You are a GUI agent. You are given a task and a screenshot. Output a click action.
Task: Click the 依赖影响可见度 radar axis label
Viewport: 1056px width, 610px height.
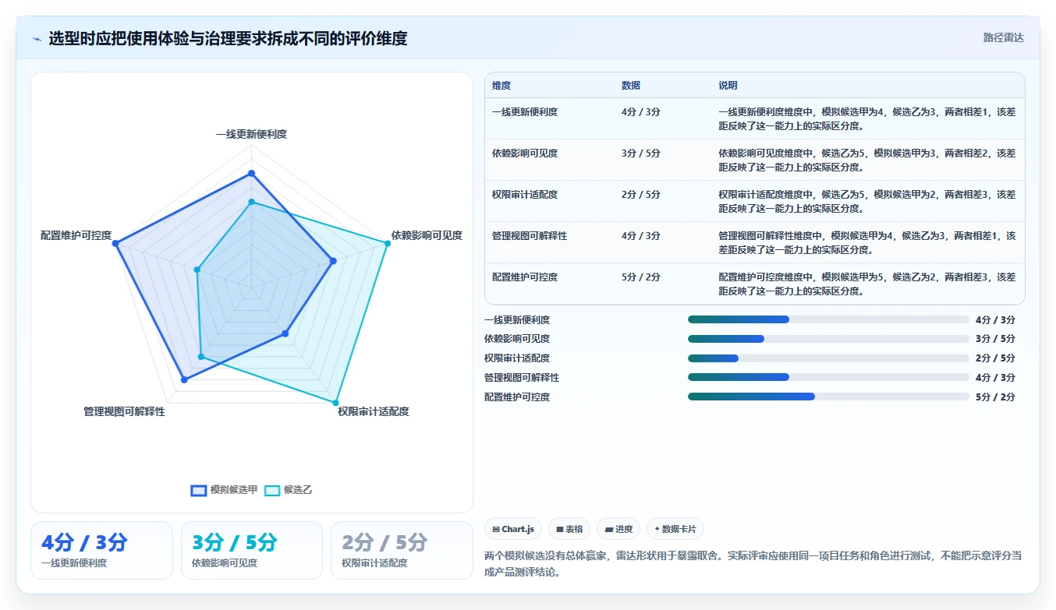[x=427, y=235]
